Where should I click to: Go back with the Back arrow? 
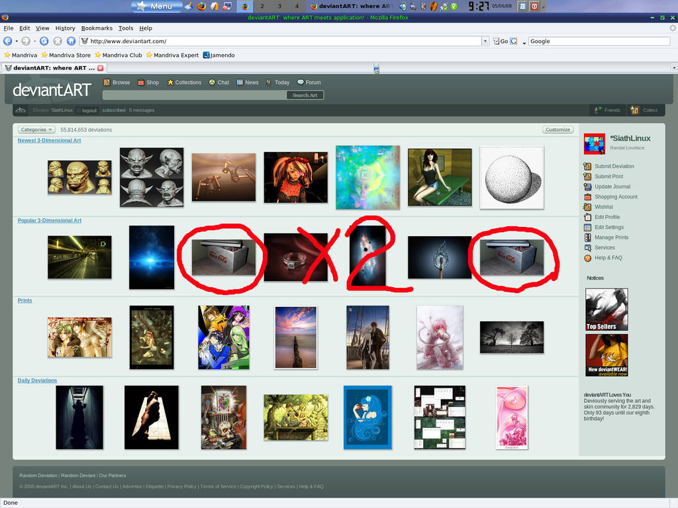(x=8, y=41)
